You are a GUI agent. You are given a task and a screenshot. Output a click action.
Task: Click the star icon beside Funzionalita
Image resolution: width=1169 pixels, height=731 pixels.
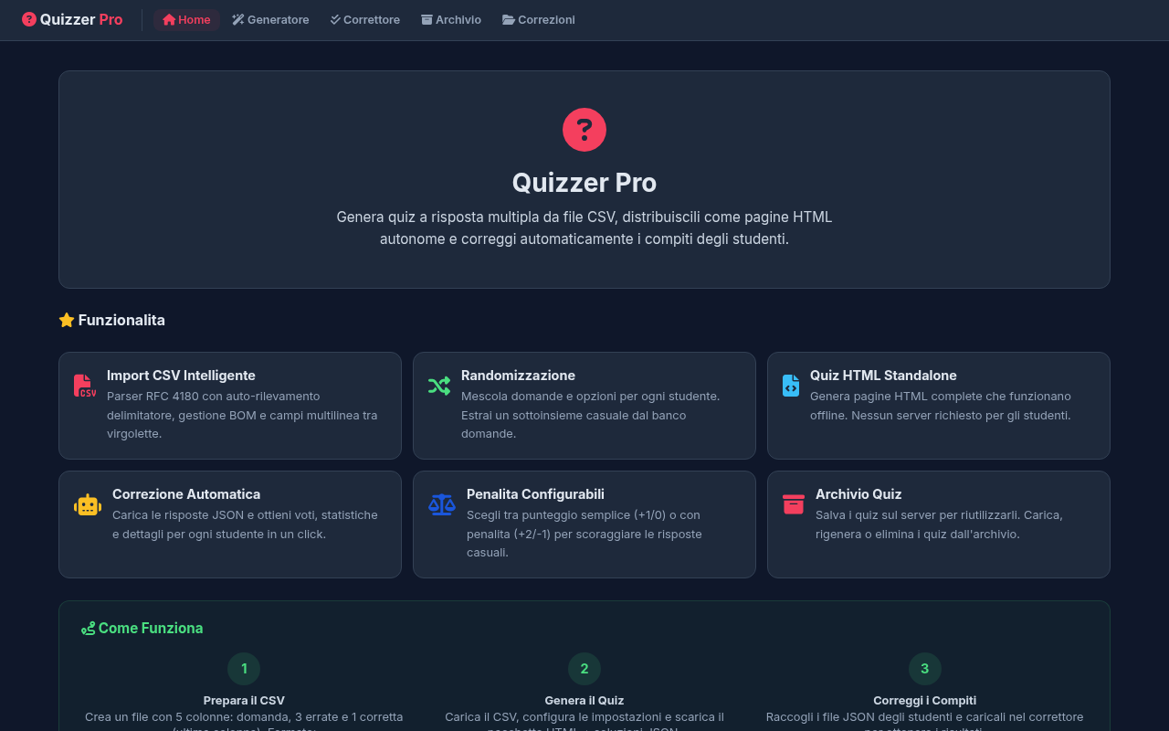coord(66,320)
